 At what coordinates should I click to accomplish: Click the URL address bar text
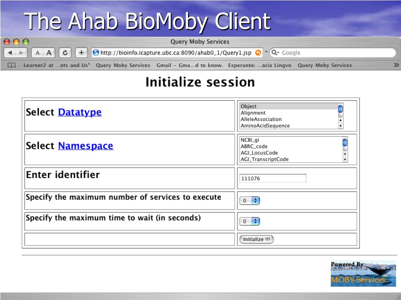[x=176, y=53]
